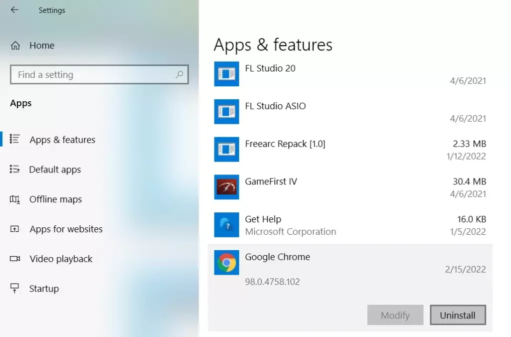
Task: Click the Google Chrome app icon
Action: (227, 262)
